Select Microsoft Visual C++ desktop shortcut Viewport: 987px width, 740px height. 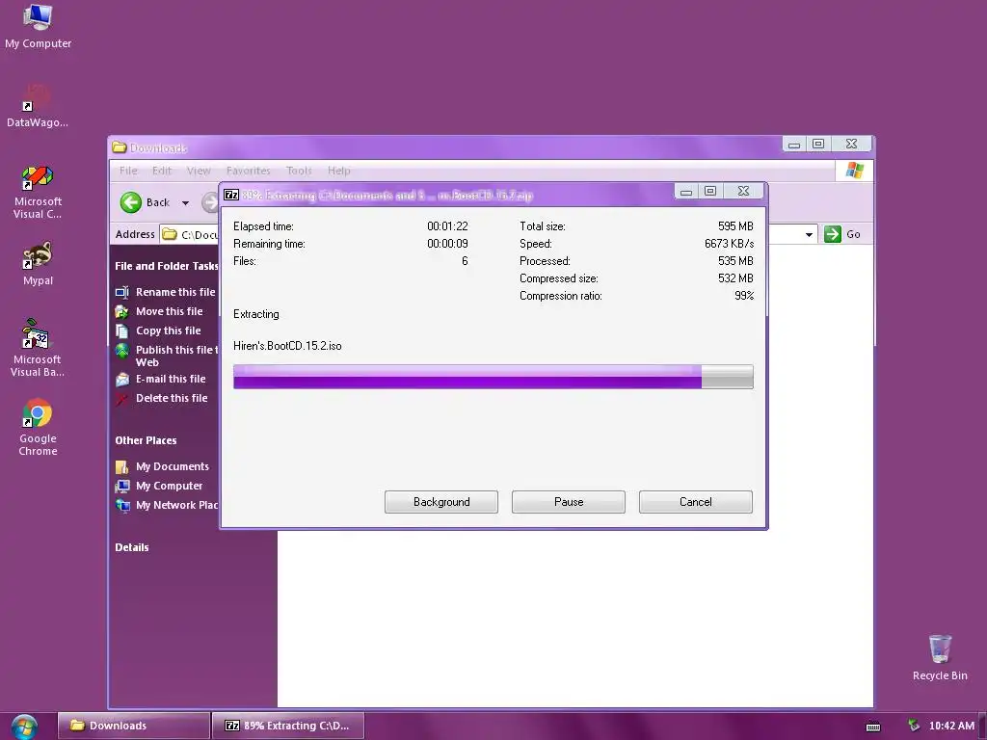click(x=38, y=192)
